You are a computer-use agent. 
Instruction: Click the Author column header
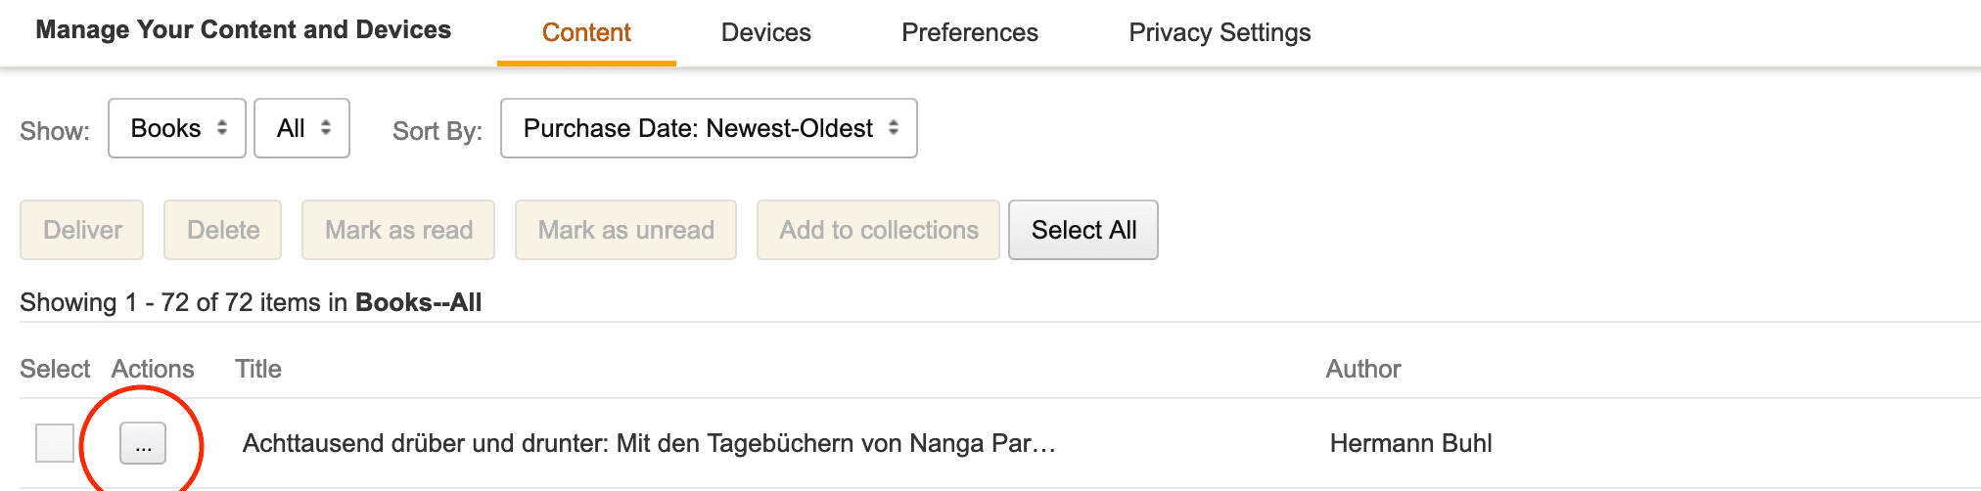(x=1362, y=369)
